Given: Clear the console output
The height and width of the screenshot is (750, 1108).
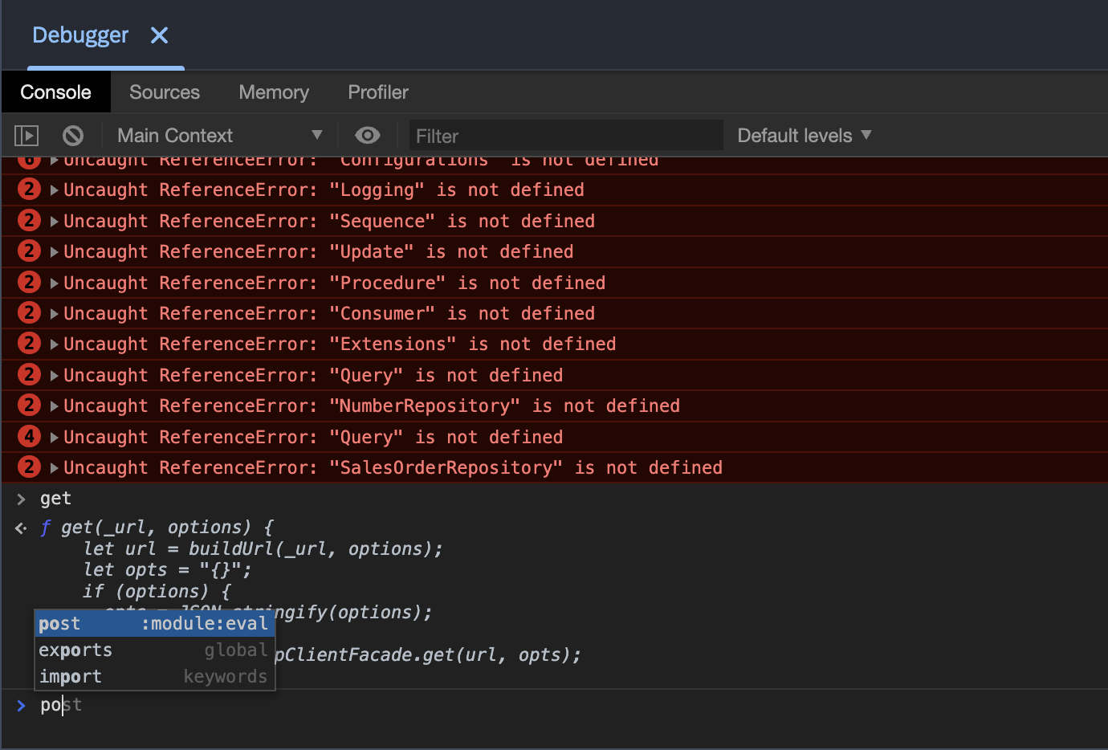Looking at the screenshot, I should [73, 136].
